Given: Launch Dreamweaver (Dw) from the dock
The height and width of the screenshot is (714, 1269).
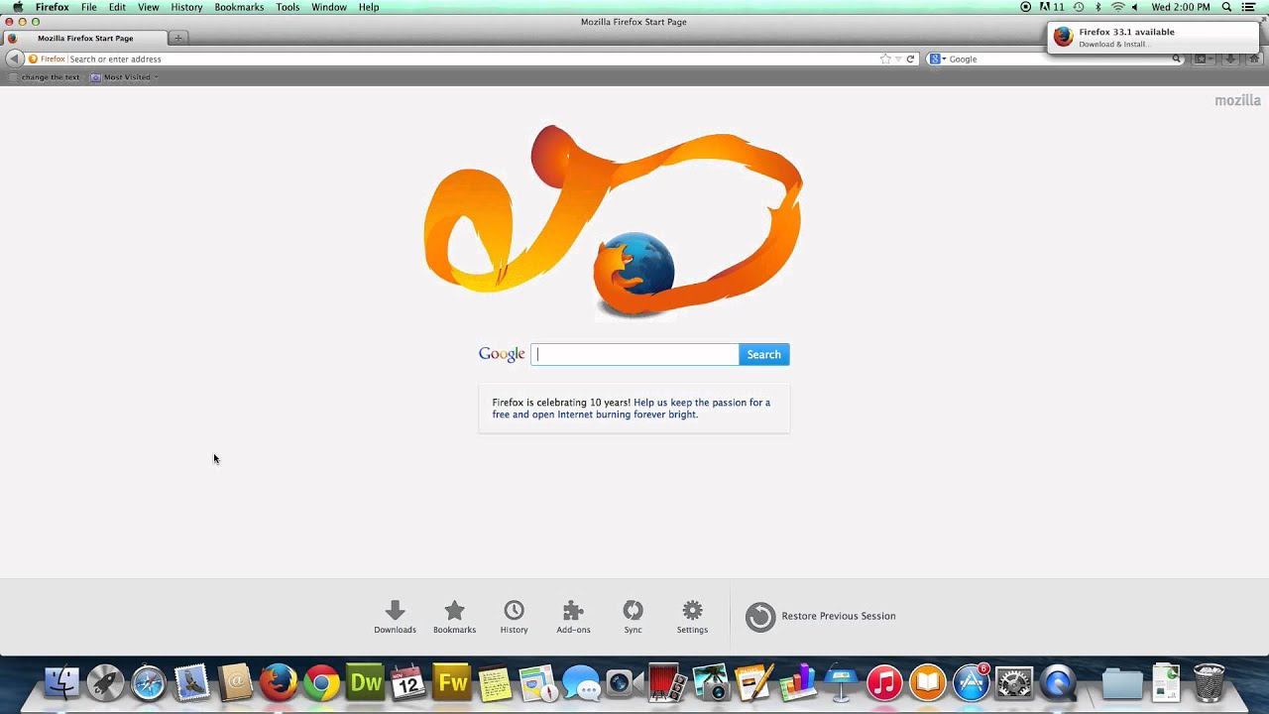Looking at the screenshot, I should pos(366,682).
